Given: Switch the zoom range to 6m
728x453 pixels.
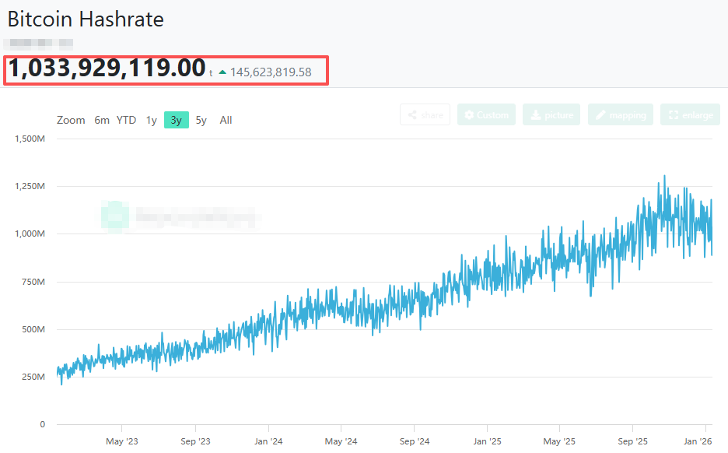Looking at the screenshot, I should [101, 120].
